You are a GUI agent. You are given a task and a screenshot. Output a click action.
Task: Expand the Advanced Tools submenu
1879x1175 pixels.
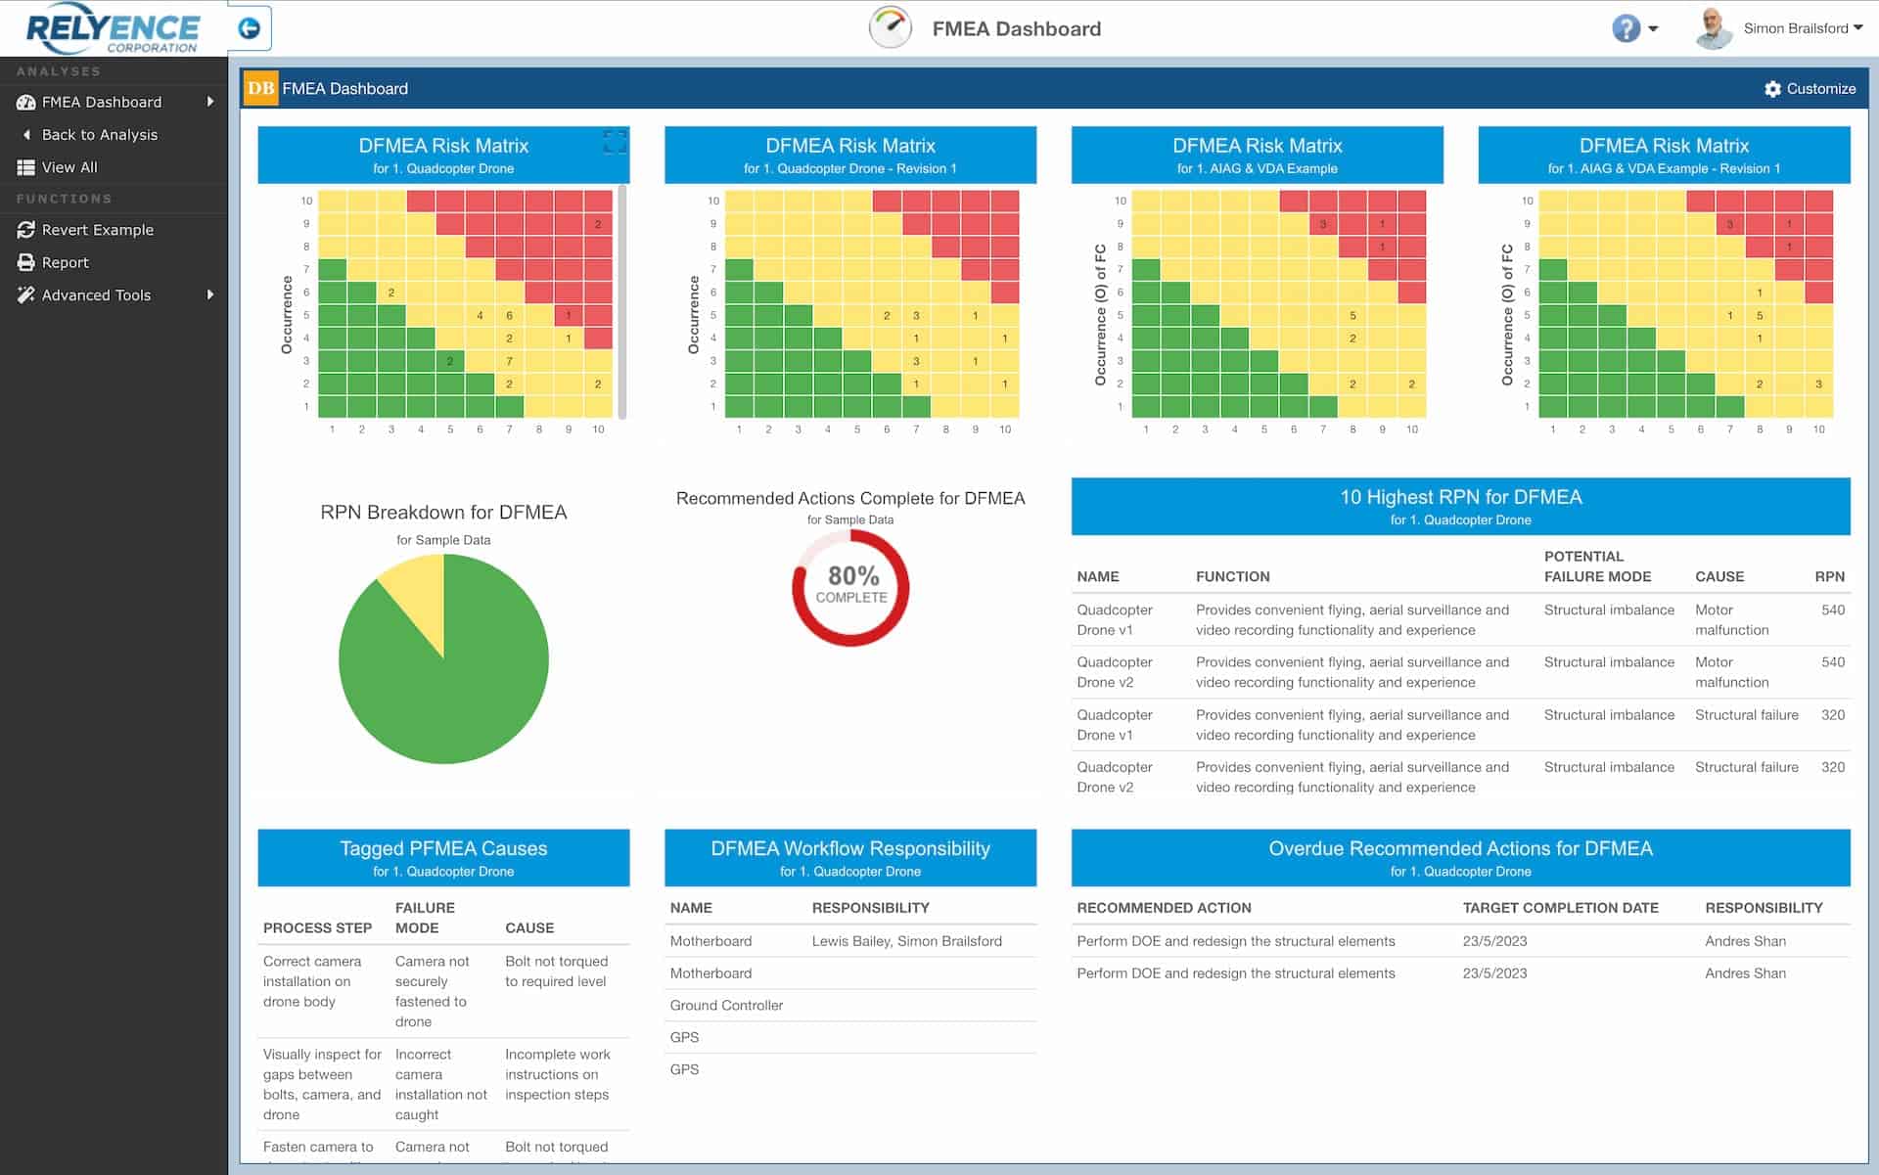(210, 294)
